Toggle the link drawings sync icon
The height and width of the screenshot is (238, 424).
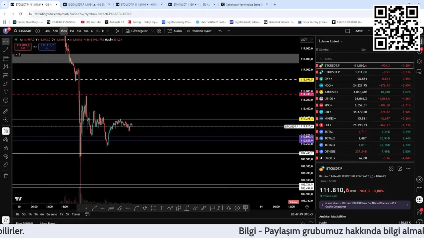(x=6, y=164)
